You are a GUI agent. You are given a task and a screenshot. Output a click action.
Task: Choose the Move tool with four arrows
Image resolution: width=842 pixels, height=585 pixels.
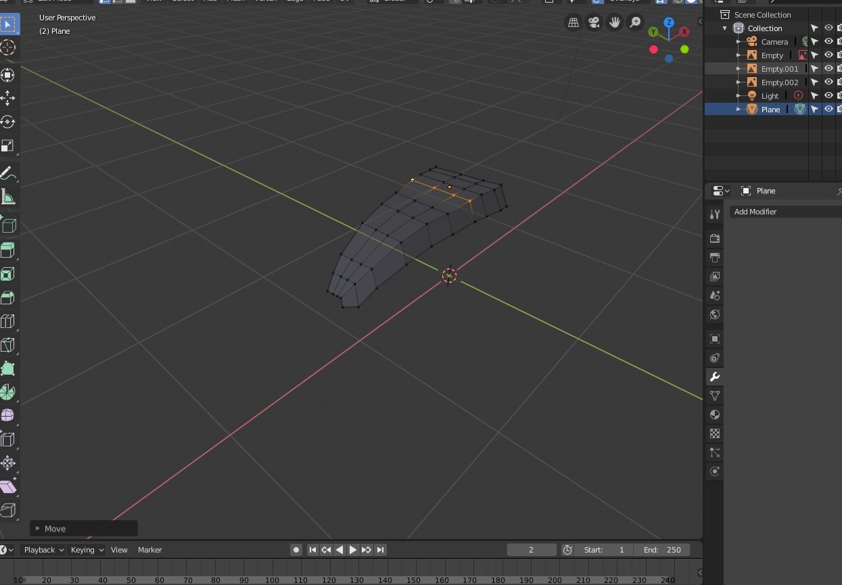[x=8, y=97]
